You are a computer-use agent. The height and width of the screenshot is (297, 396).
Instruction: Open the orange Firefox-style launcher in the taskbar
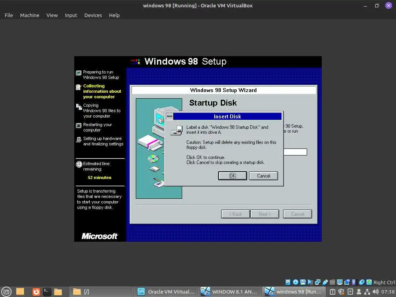[x=36, y=292]
